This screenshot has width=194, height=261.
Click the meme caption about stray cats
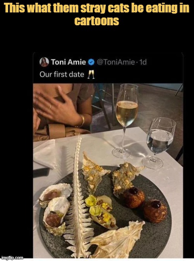click(x=97, y=15)
